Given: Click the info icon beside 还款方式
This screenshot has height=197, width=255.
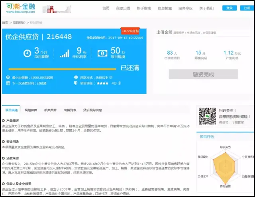Looking at the screenshot, I should point(76,77).
